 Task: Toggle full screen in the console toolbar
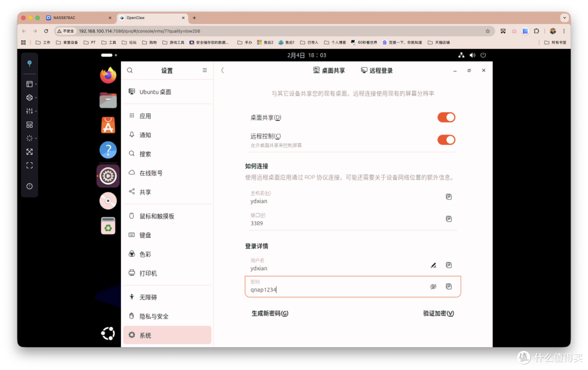(29, 165)
